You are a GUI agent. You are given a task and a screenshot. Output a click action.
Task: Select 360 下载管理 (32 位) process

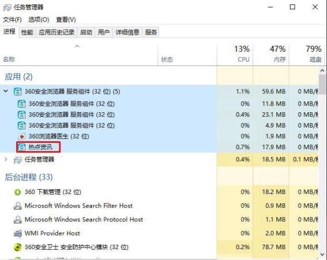[159, 192]
